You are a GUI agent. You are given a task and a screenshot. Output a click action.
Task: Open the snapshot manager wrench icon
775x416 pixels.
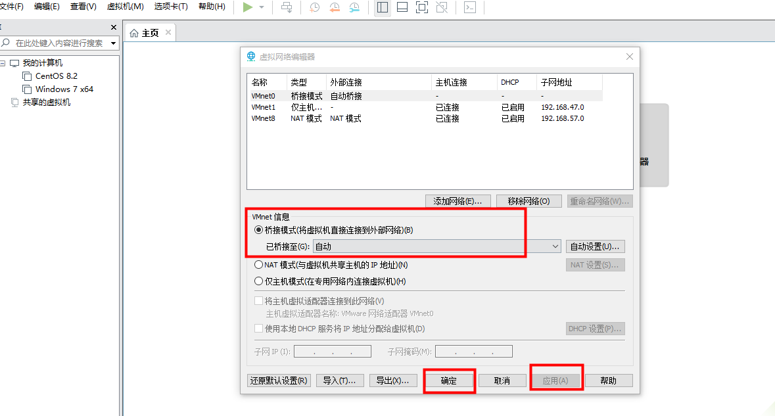pyautogui.click(x=354, y=7)
